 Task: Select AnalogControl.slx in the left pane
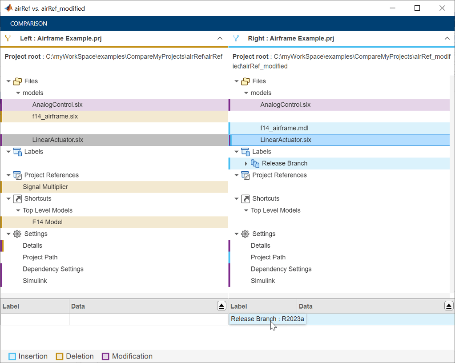click(x=57, y=105)
